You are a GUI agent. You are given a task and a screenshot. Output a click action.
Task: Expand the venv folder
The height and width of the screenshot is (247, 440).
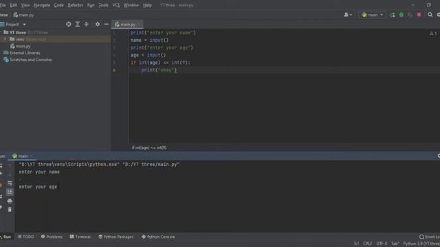5,39
